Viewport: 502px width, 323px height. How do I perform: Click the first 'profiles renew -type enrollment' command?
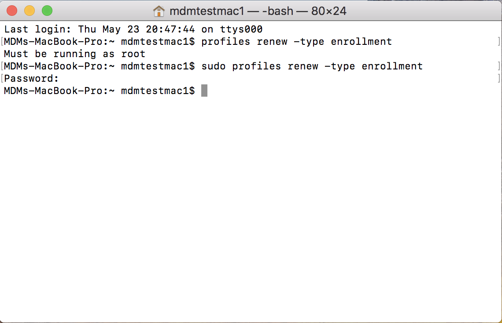point(296,42)
